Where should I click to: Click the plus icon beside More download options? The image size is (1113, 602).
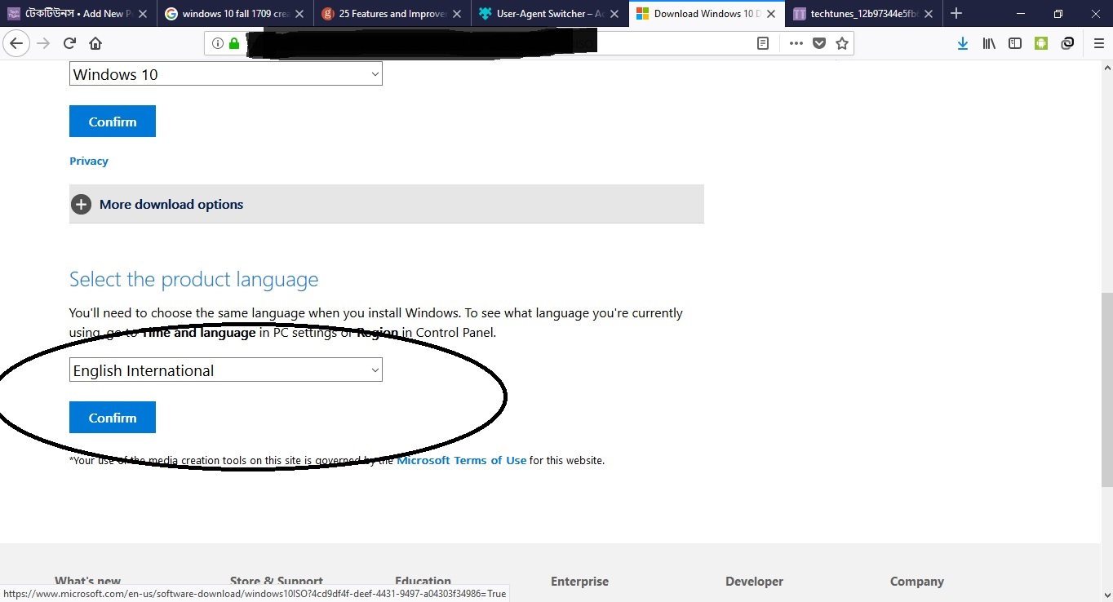(x=81, y=204)
